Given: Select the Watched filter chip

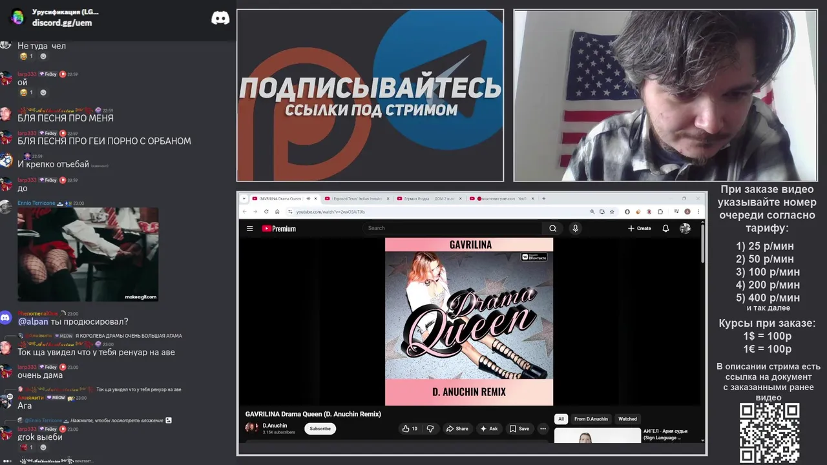Looking at the screenshot, I should tap(627, 419).
